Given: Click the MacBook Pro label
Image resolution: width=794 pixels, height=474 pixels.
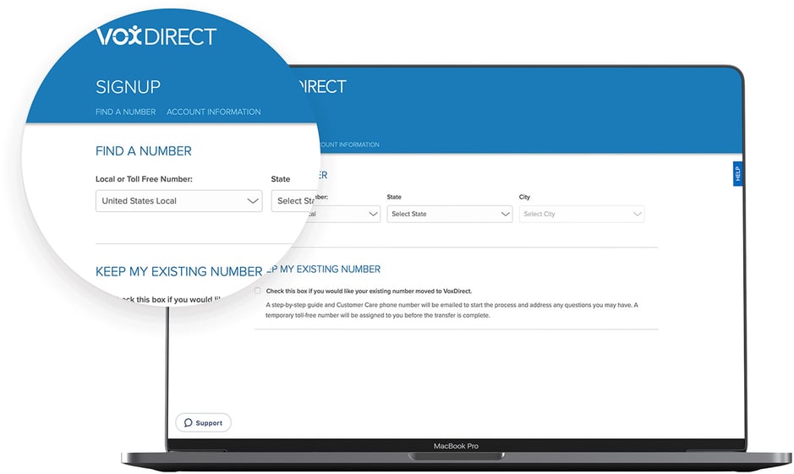Looking at the screenshot, I should pyautogui.click(x=456, y=446).
